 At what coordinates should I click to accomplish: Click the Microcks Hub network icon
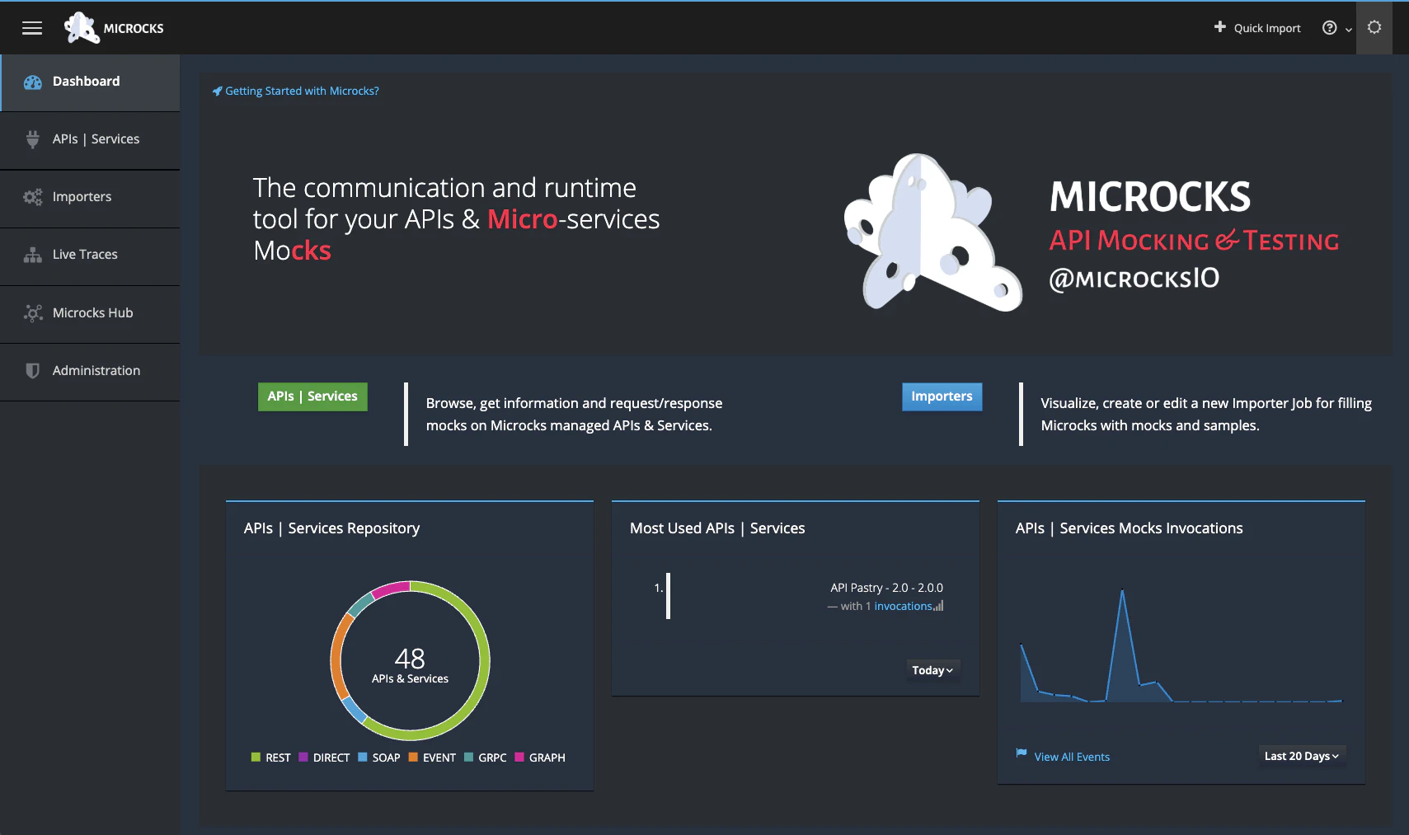[x=32, y=312]
